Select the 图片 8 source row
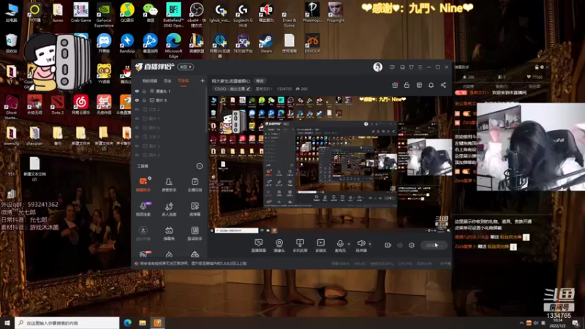 170,100
